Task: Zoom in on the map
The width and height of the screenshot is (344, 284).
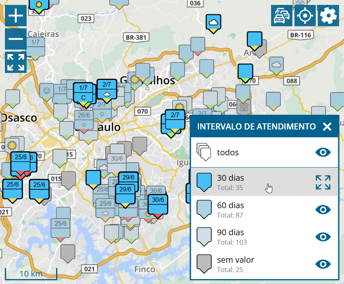Action: 16,16
